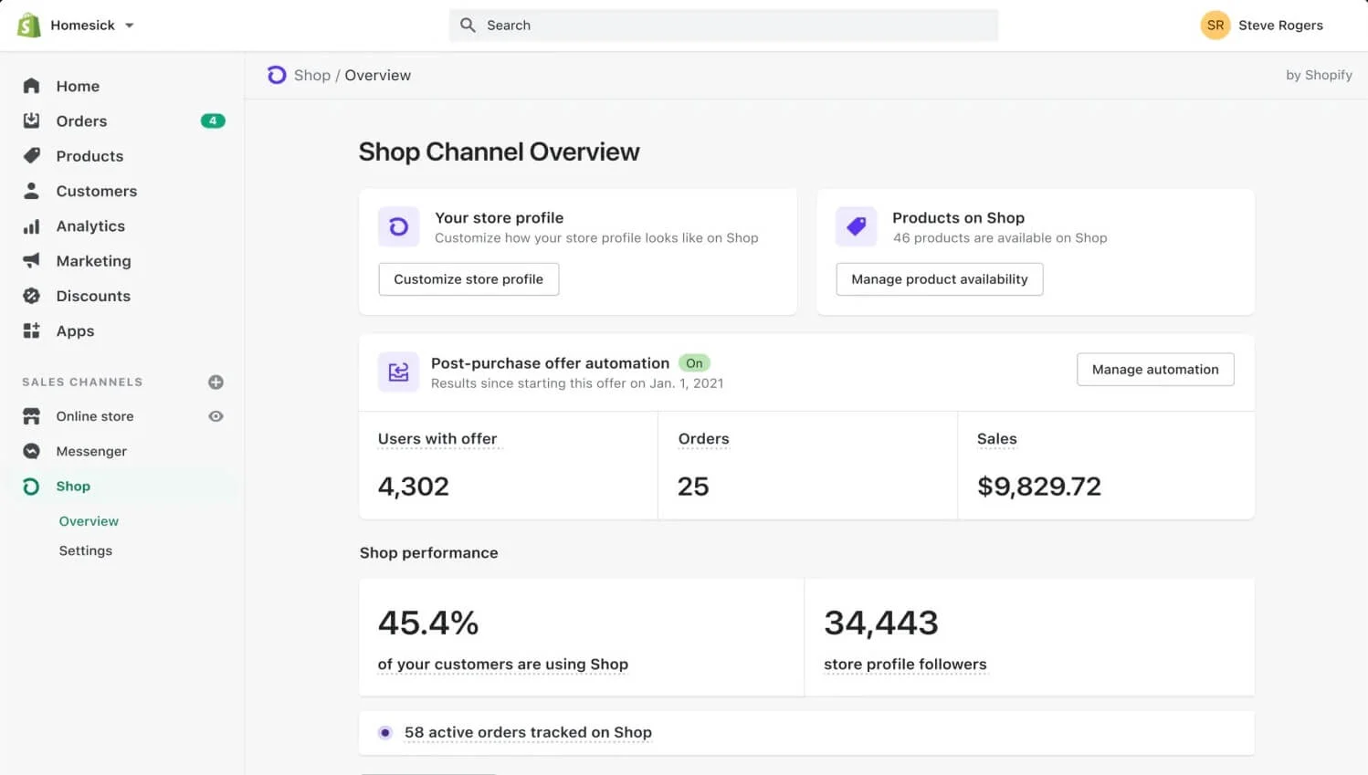Click the Messenger chat icon

[31, 451]
